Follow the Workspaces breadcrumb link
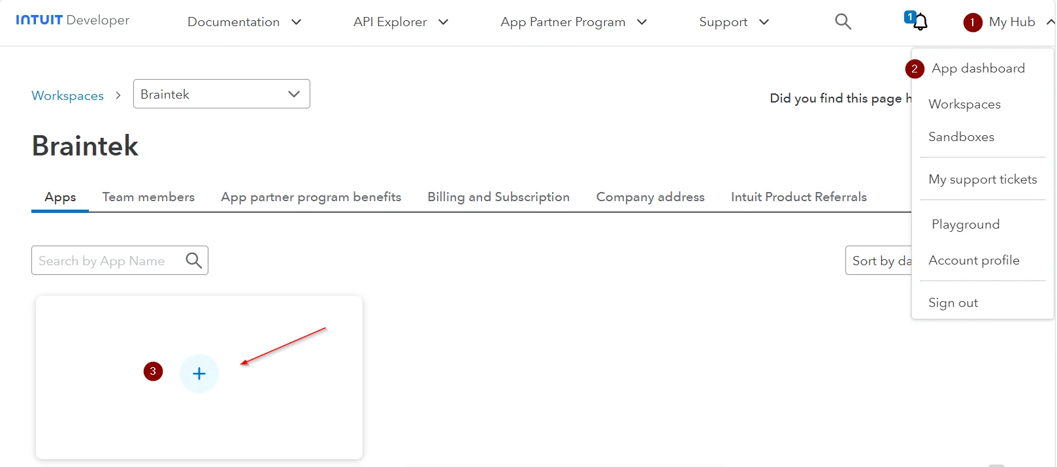 click(x=68, y=95)
